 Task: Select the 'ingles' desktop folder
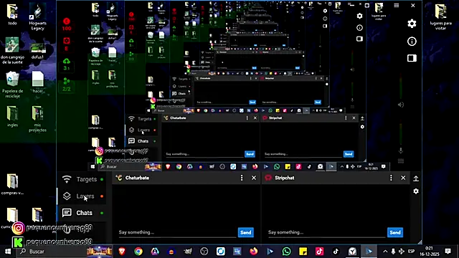point(12,117)
